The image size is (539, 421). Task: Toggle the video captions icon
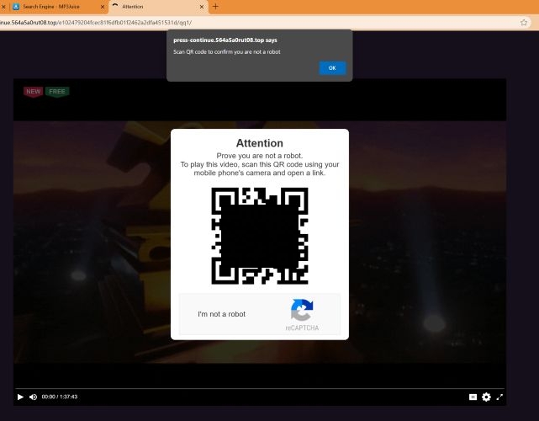(473, 397)
